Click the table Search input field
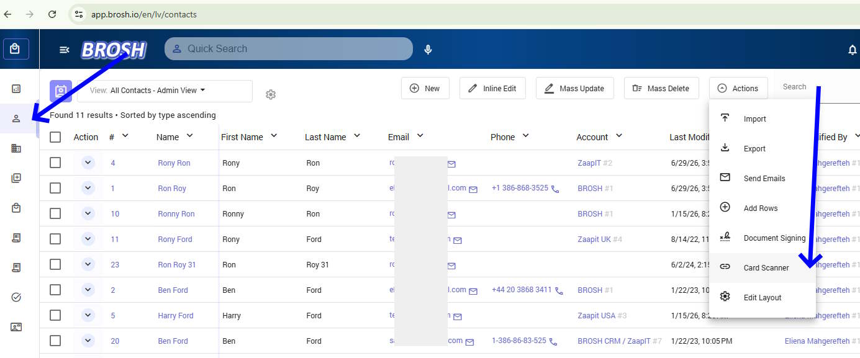Viewport: 860px width, 358px height. [817, 87]
